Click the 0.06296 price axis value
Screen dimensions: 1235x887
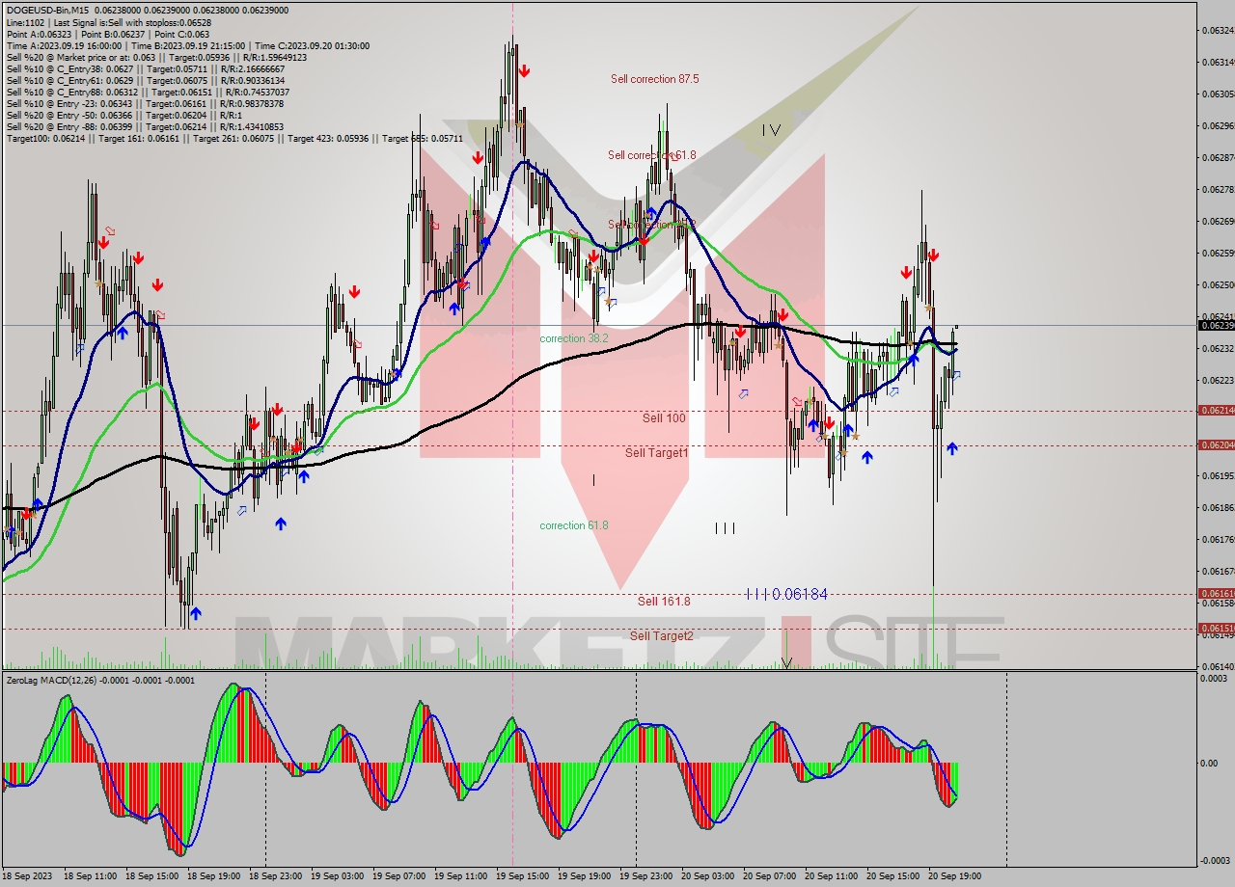pyautogui.click(x=1217, y=125)
